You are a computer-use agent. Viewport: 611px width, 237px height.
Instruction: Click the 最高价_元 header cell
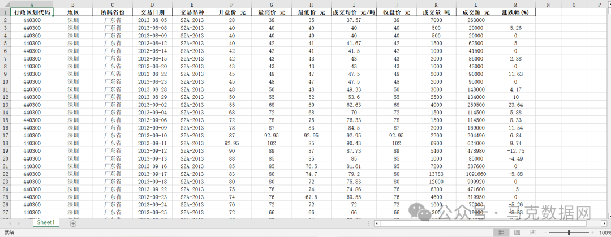point(272,12)
